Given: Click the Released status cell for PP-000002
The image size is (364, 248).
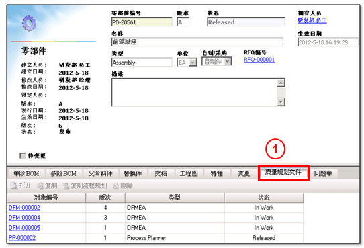Looking at the screenshot, I should (x=264, y=238).
